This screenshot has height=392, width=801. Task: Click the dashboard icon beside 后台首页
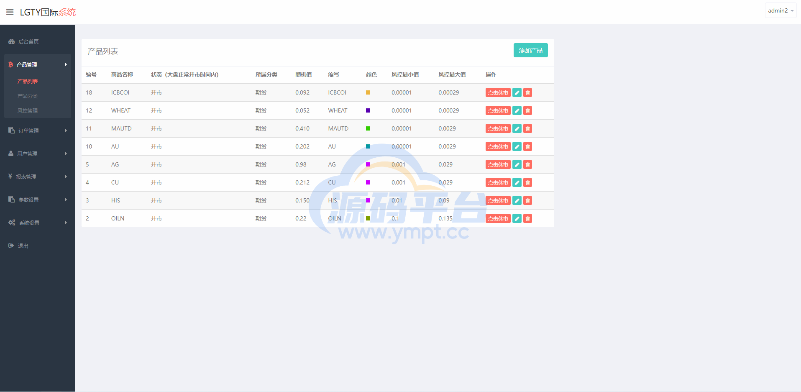coord(12,41)
